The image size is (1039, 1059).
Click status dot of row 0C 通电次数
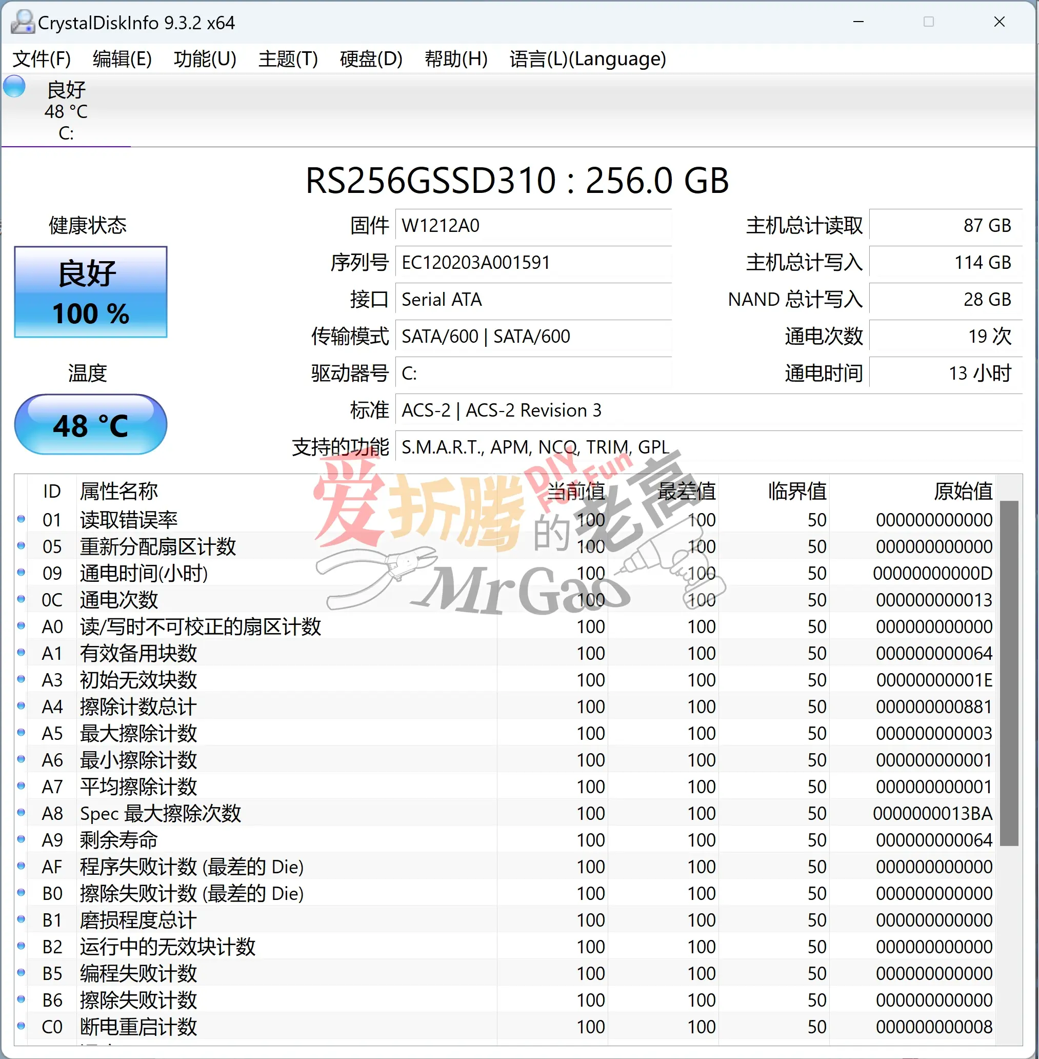click(21, 599)
